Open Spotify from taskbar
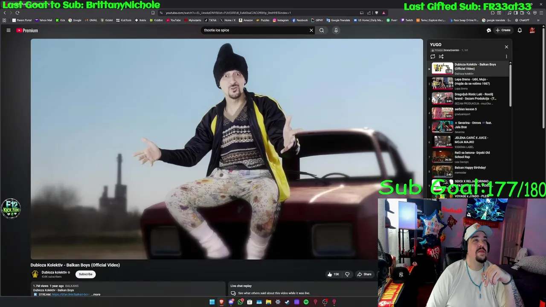 tap(306, 302)
